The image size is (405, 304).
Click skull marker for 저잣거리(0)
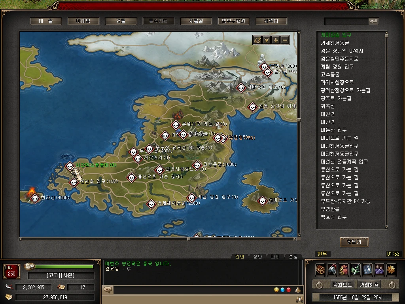pos(138,158)
